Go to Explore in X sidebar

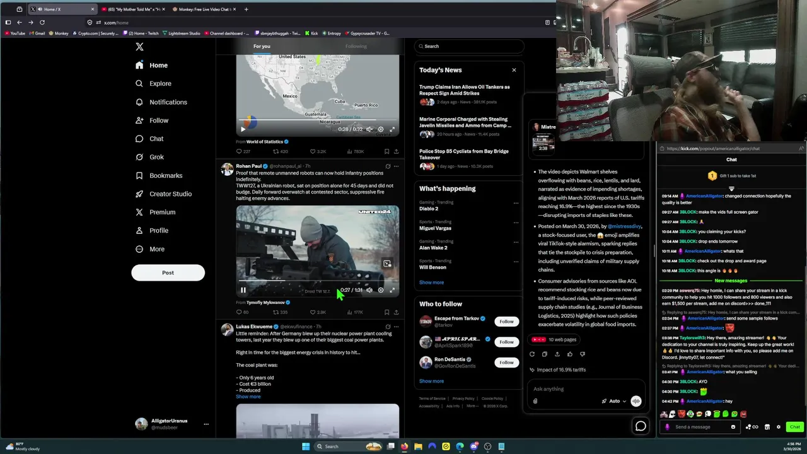click(153, 83)
